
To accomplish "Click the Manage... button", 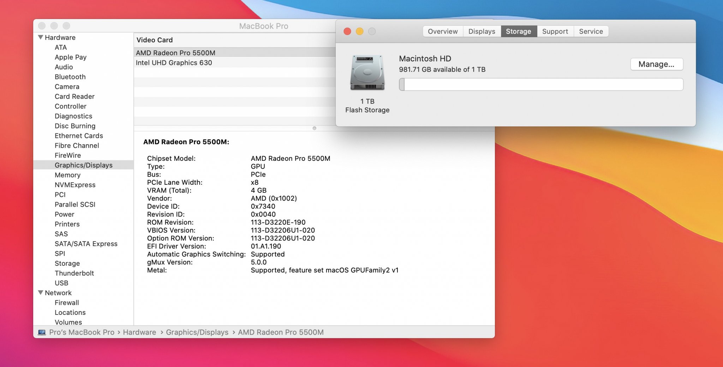I will [x=656, y=64].
